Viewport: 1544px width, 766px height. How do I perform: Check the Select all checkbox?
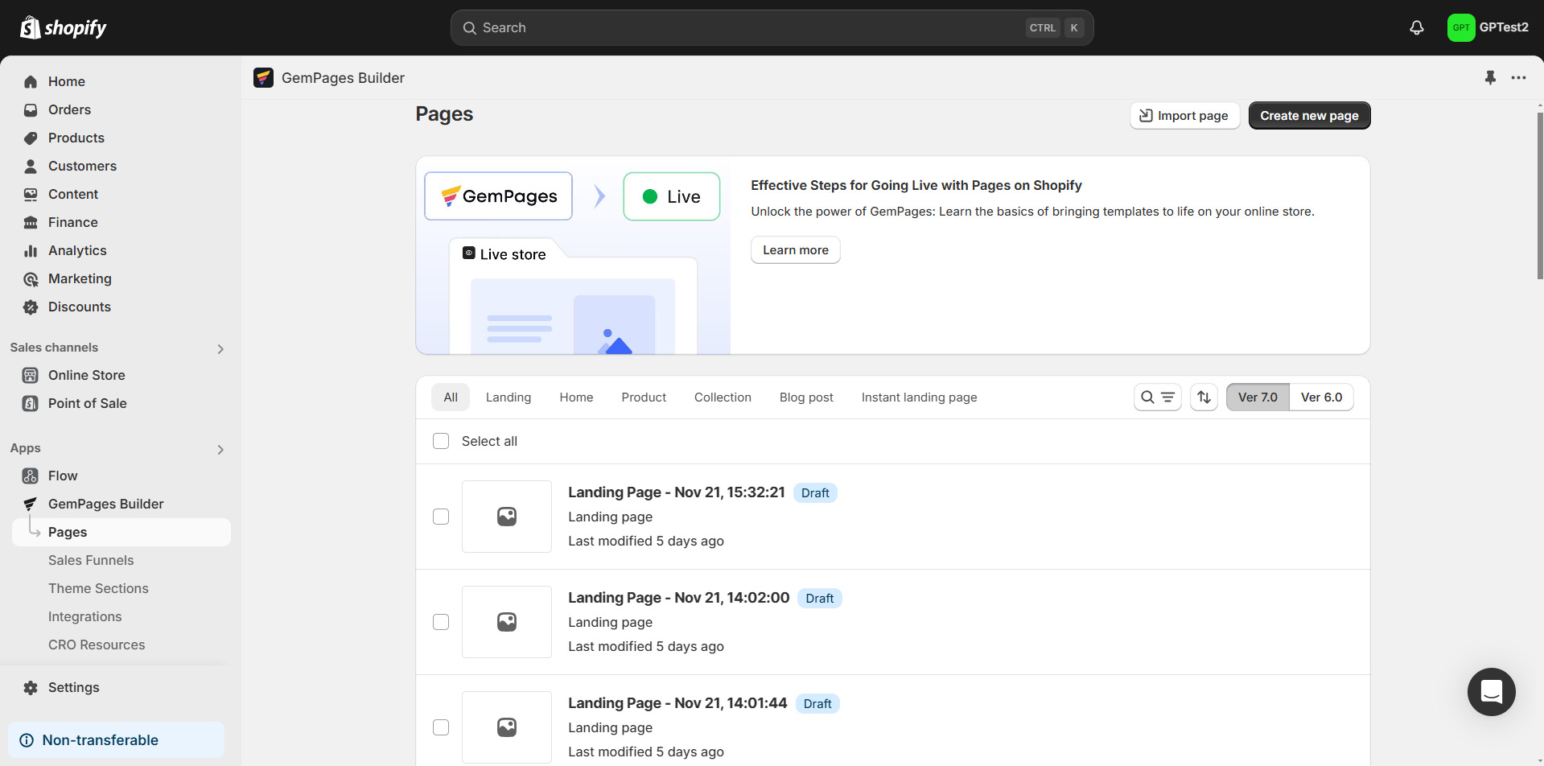pos(441,440)
